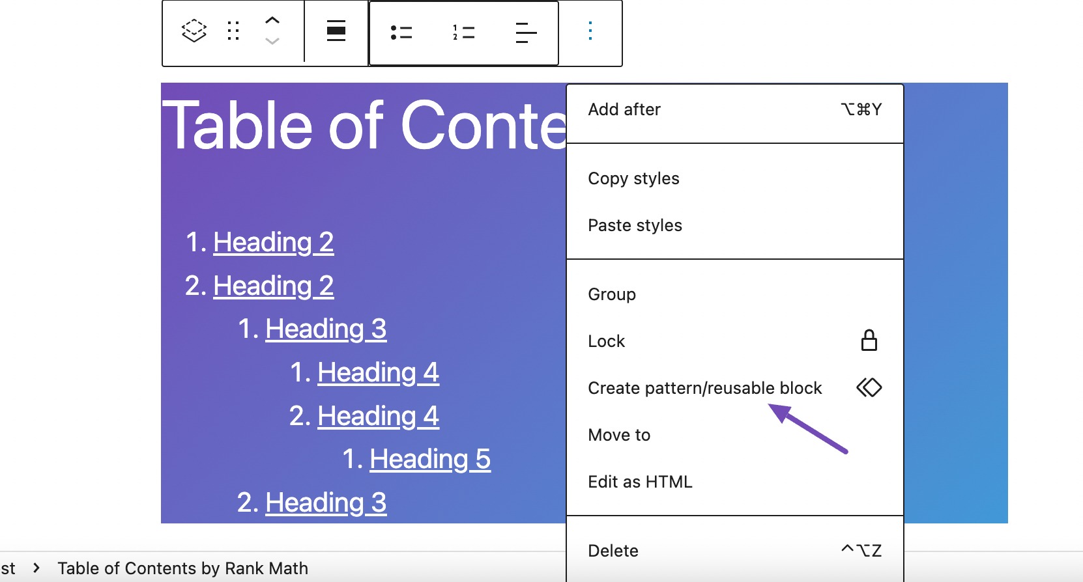Select the unordered bullet list style
Image resolution: width=1083 pixels, height=582 pixels.
[x=401, y=33]
